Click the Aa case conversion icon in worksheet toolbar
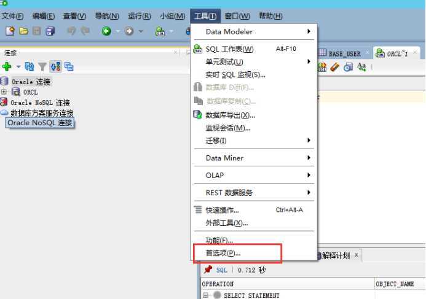 (x=361, y=67)
